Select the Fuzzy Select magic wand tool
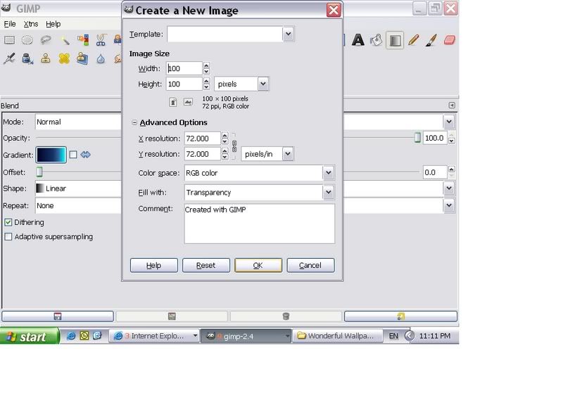Image resolution: width=563 pixels, height=417 pixels. (64, 40)
